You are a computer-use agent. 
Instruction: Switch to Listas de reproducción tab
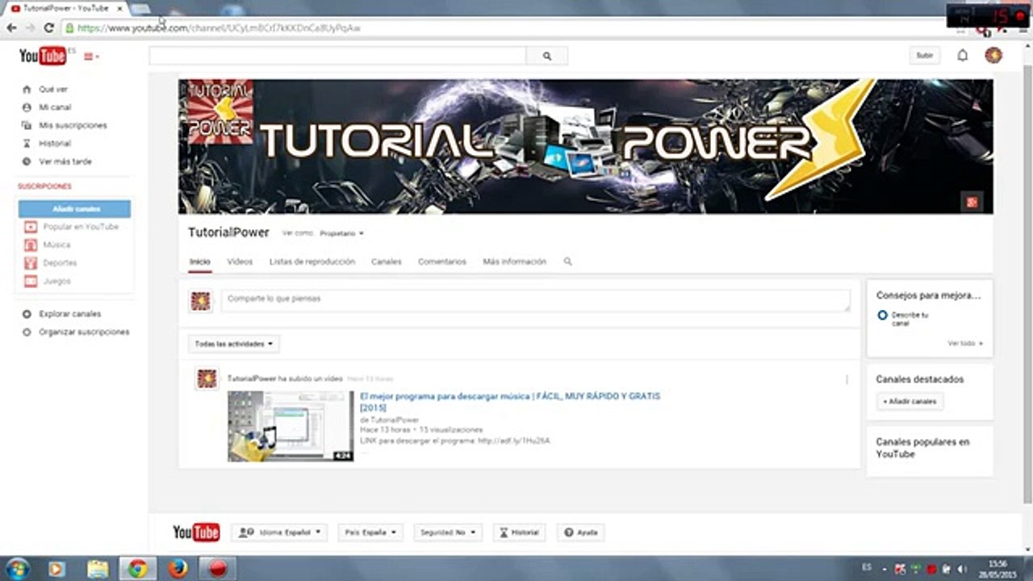point(312,261)
